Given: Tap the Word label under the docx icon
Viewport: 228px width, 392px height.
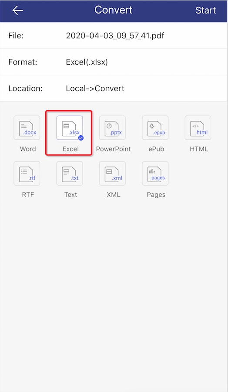Looking at the screenshot, I should point(28,149).
